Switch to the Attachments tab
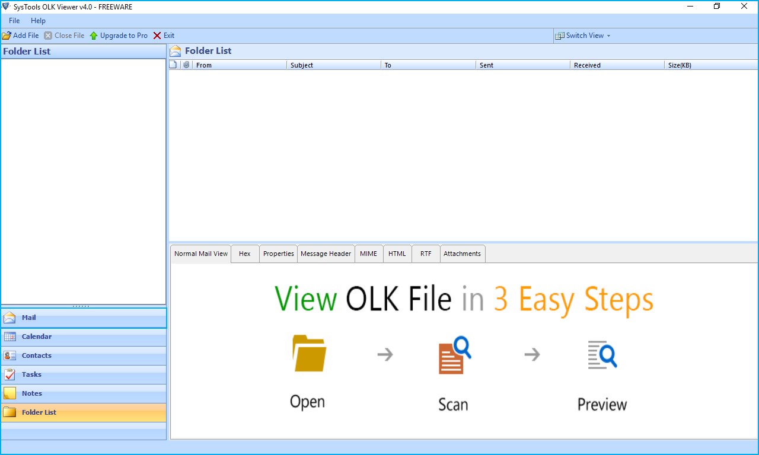The width and height of the screenshot is (759, 455). (463, 254)
